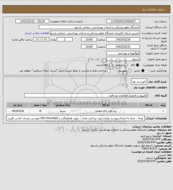Click the تاریخ نیاز column header
173x190 pixels.
(x=18, y=105)
